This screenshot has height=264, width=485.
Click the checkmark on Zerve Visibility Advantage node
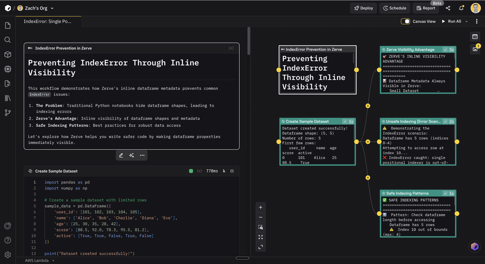pyautogui.click(x=445, y=49)
